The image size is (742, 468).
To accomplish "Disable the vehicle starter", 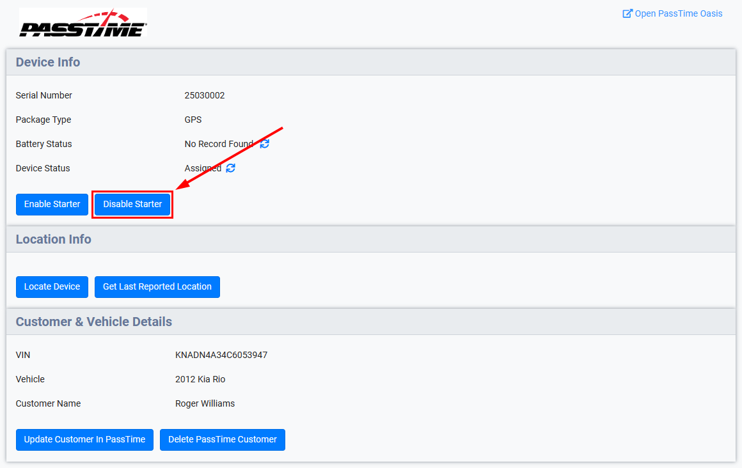I will click(x=132, y=204).
